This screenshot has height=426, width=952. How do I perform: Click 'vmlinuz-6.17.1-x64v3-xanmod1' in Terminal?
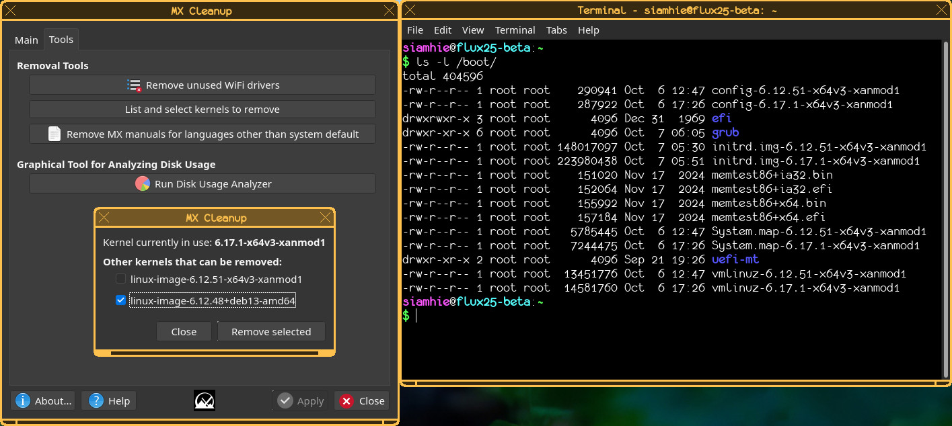point(805,288)
